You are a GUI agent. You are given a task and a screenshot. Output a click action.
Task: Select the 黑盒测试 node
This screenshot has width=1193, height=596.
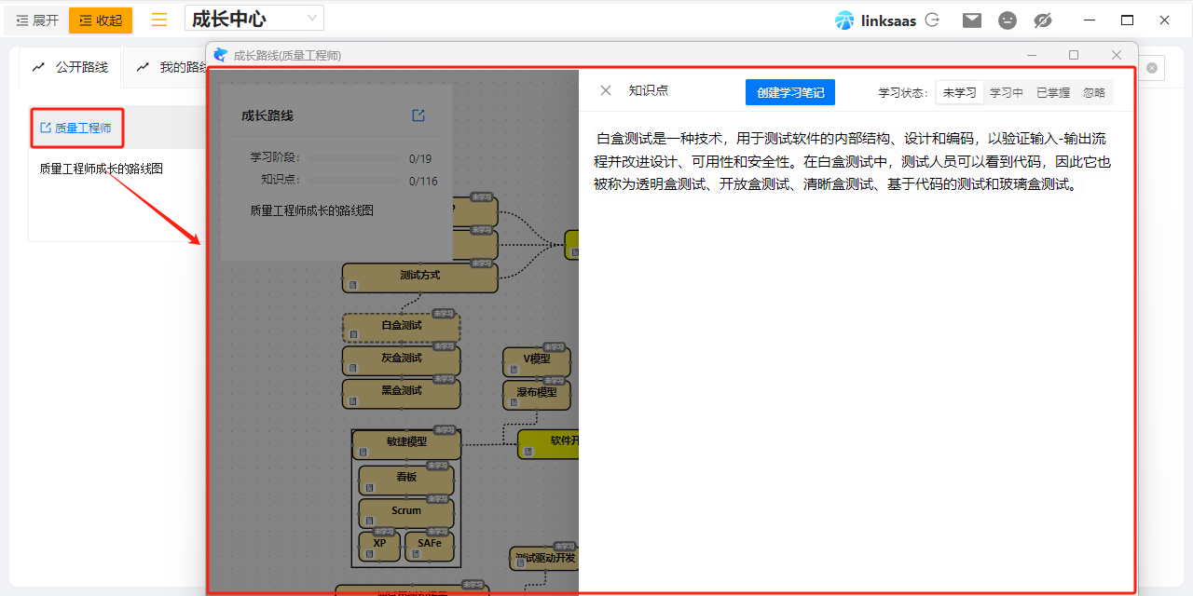pyautogui.click(x=402, y=394)
